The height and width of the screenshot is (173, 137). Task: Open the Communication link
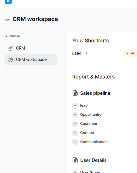click(94, 142)
